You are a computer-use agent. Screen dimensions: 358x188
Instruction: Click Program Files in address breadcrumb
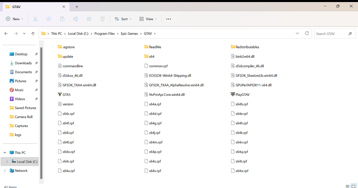pos(105,33)
